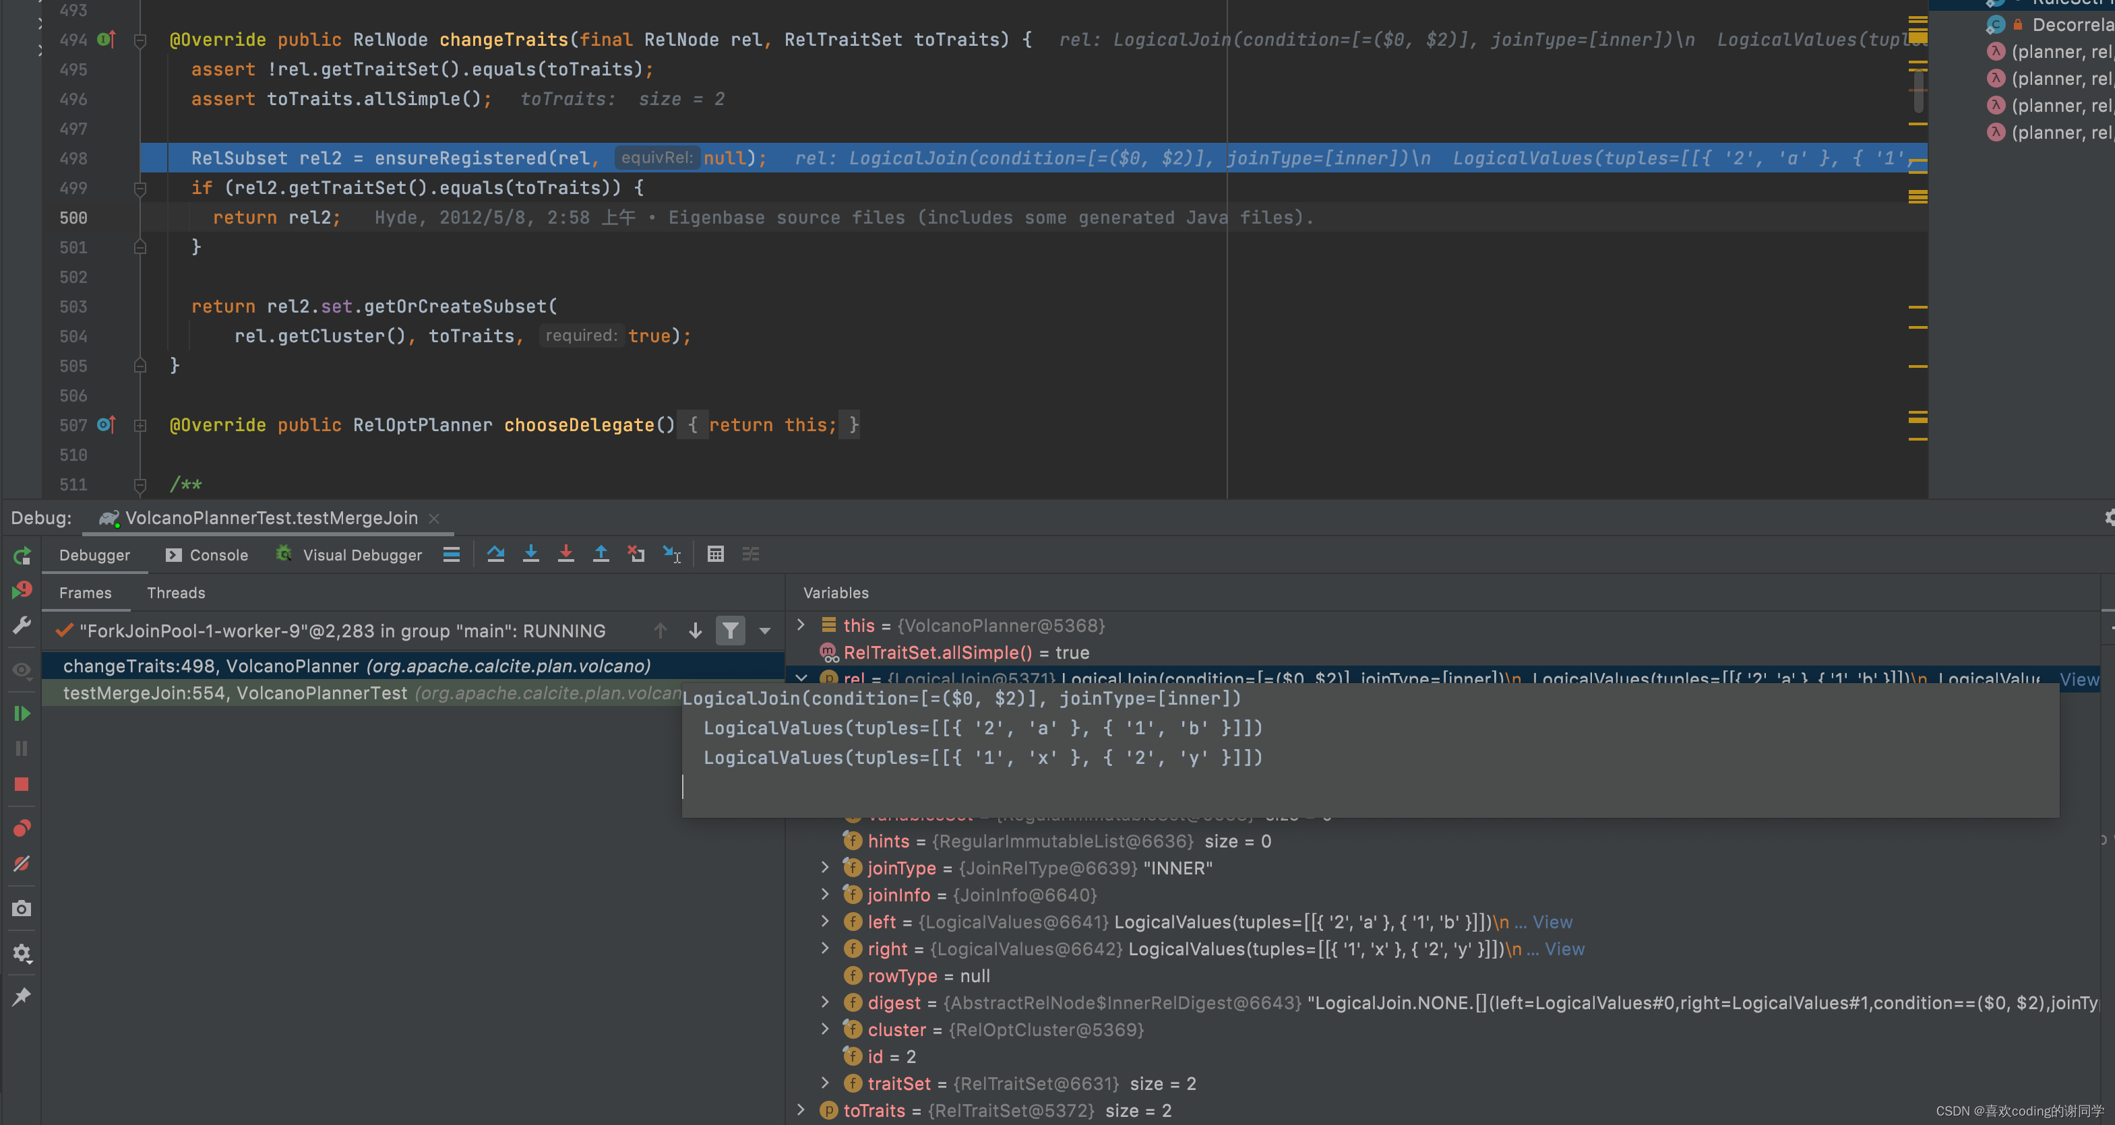Click Run to Cursor icon
Screen dimensions: 2115x1125
[671, 554]
